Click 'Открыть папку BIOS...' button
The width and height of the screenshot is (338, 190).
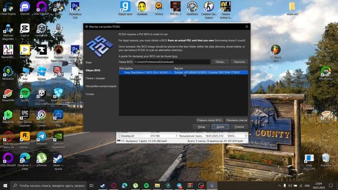(x=210, y=120)
